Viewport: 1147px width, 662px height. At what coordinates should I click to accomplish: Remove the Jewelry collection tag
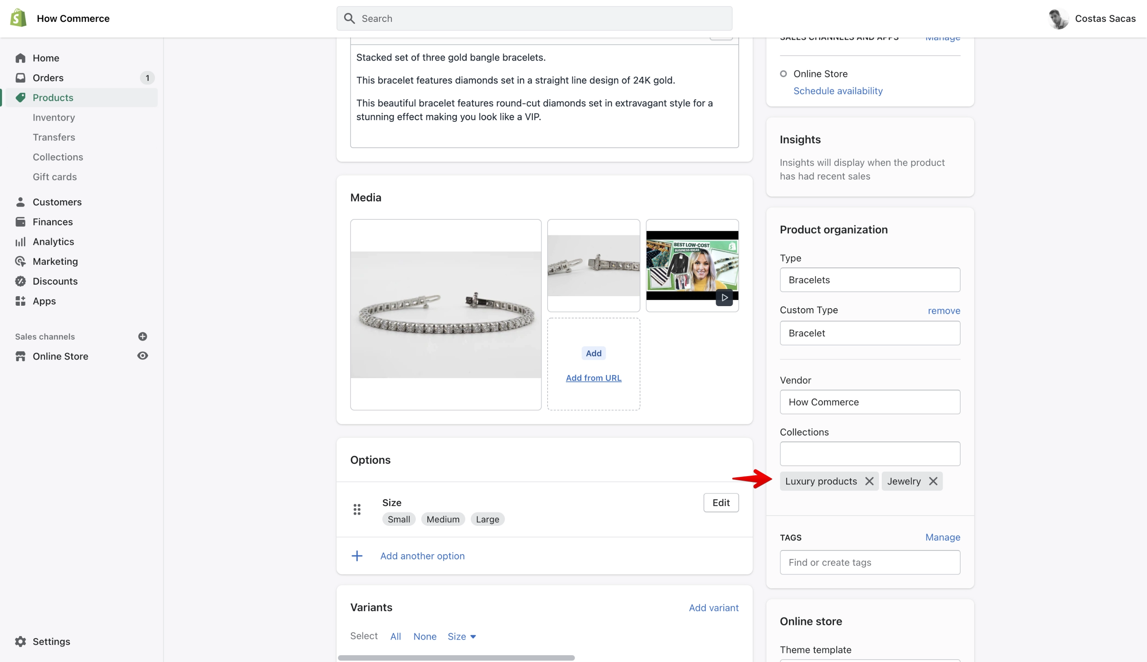tap(933, 481)
